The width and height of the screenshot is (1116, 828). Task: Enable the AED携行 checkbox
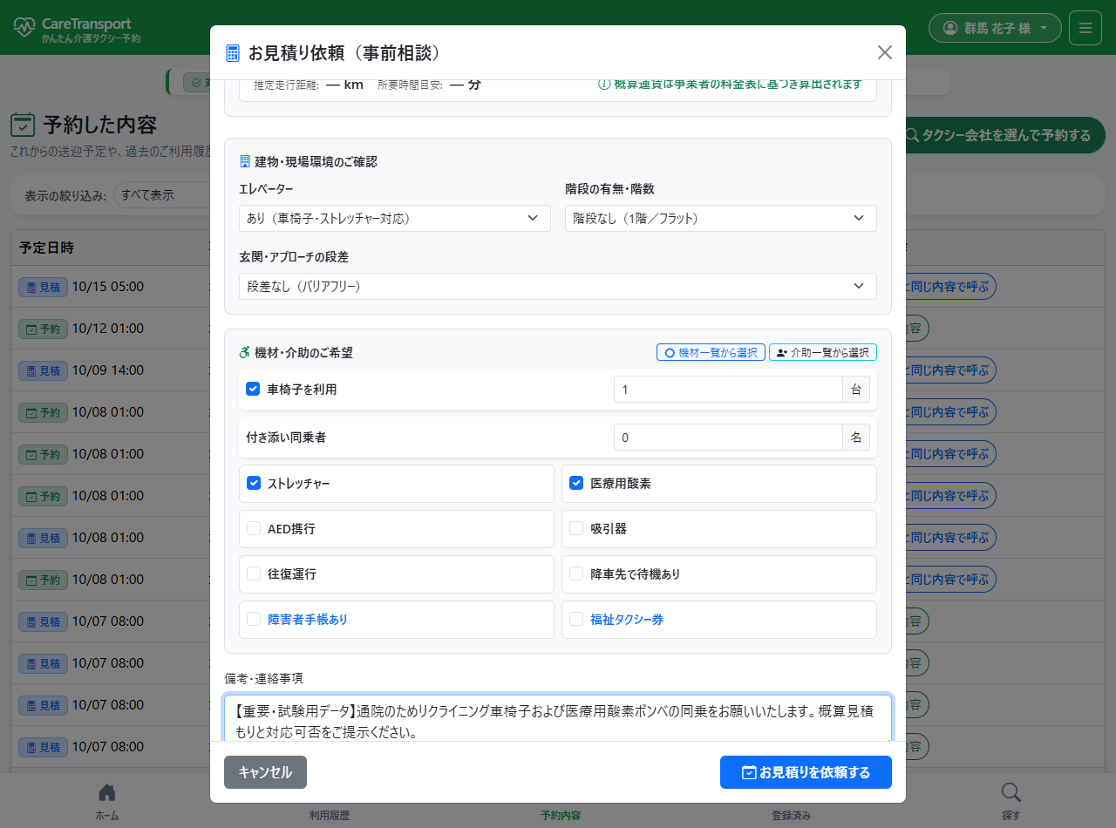(x=254, y=528)
